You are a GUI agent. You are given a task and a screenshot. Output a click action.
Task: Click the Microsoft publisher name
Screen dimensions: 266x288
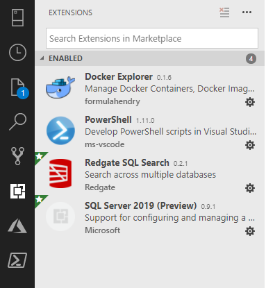click(x=102, y=230)
